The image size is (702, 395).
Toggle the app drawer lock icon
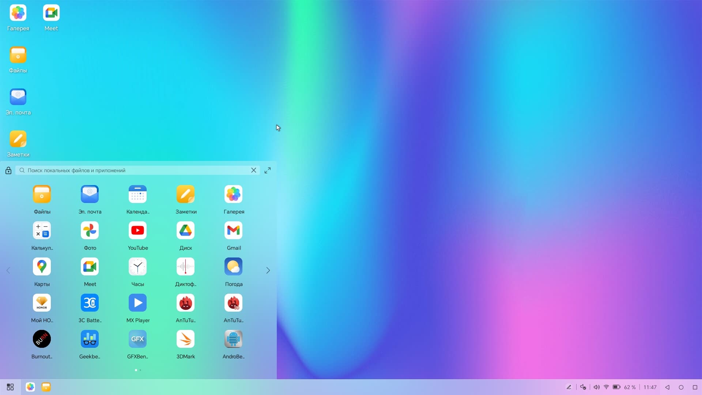click(8, 170)
